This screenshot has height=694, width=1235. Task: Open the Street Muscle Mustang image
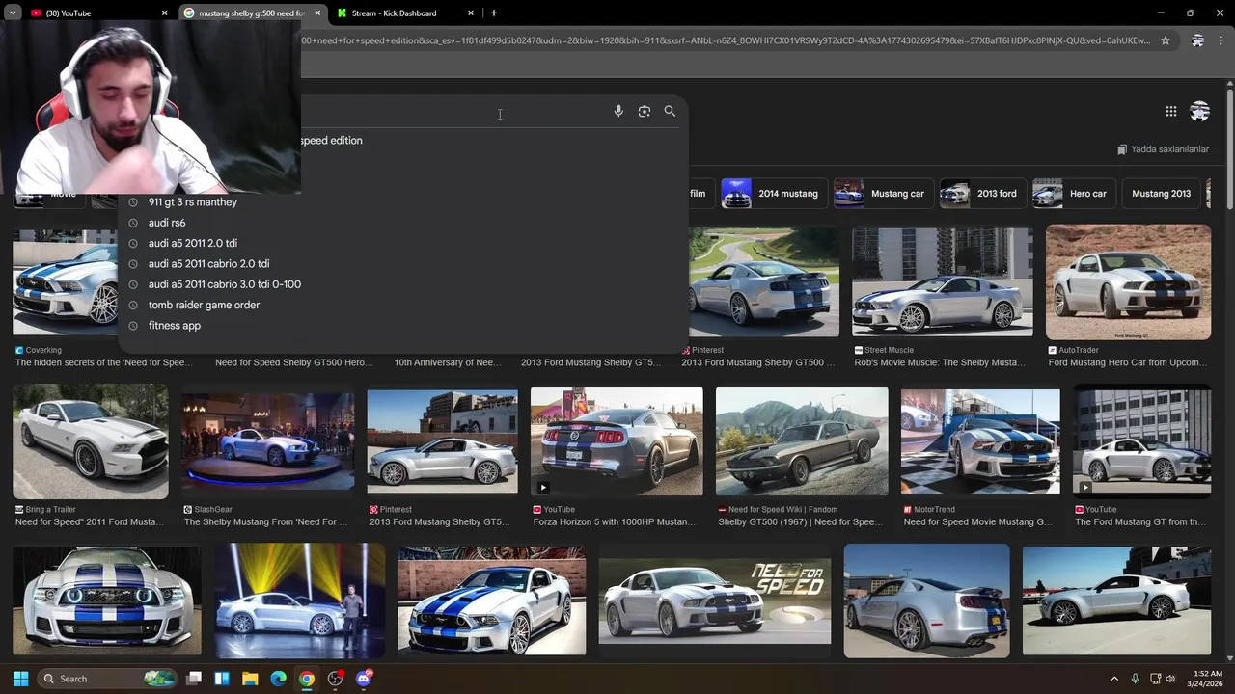(943, 281)
